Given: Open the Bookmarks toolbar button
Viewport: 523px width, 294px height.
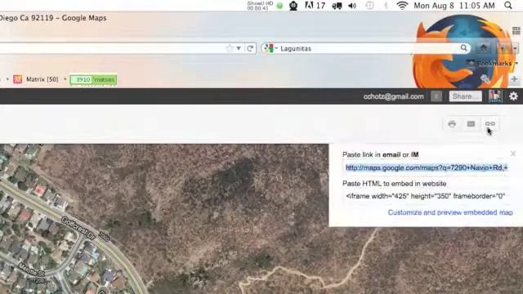Looking at the screenshot, I should 492,63.
